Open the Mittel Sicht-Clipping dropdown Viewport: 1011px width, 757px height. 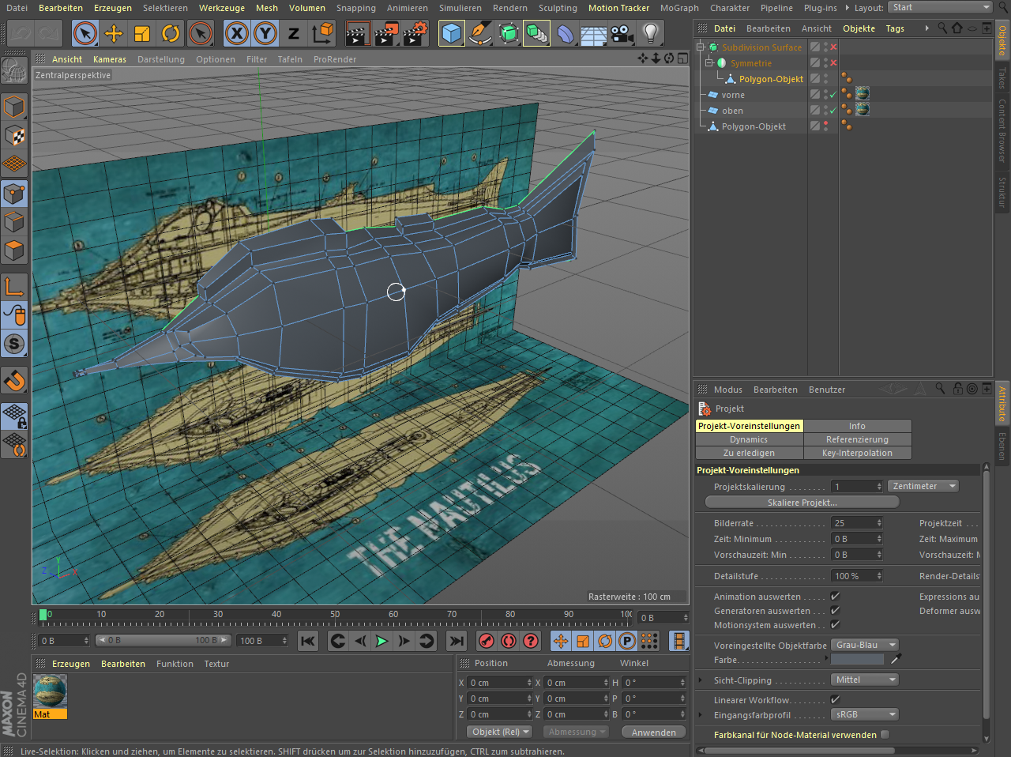[865, 680]
